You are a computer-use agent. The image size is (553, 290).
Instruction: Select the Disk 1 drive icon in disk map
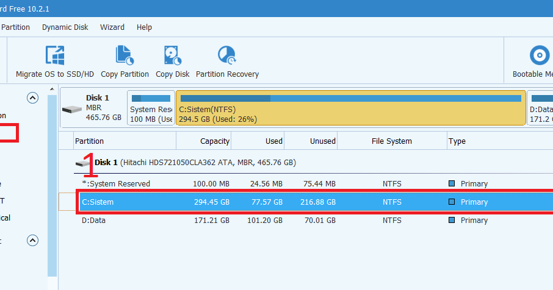(x=72, y=108)
